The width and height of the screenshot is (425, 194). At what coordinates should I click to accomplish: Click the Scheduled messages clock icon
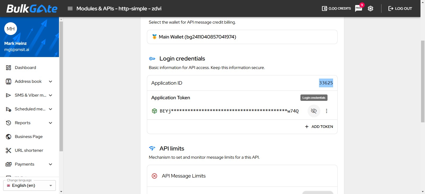(8, 109)
